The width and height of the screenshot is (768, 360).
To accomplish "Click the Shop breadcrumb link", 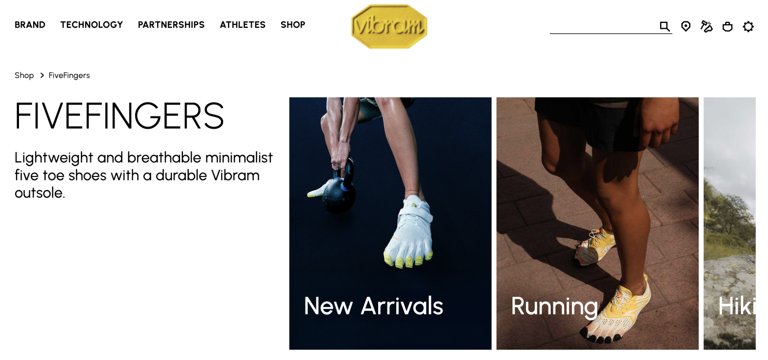I will coord(24,75).
